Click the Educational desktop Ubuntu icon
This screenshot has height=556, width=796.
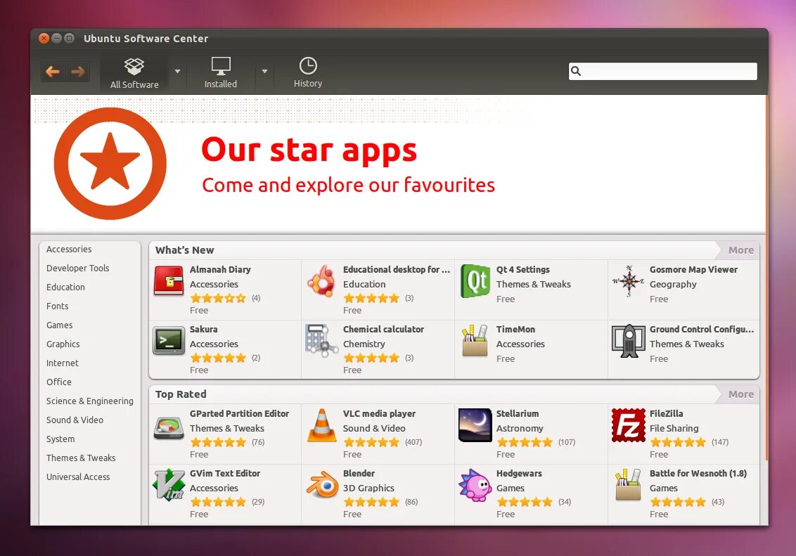point(321,280)
